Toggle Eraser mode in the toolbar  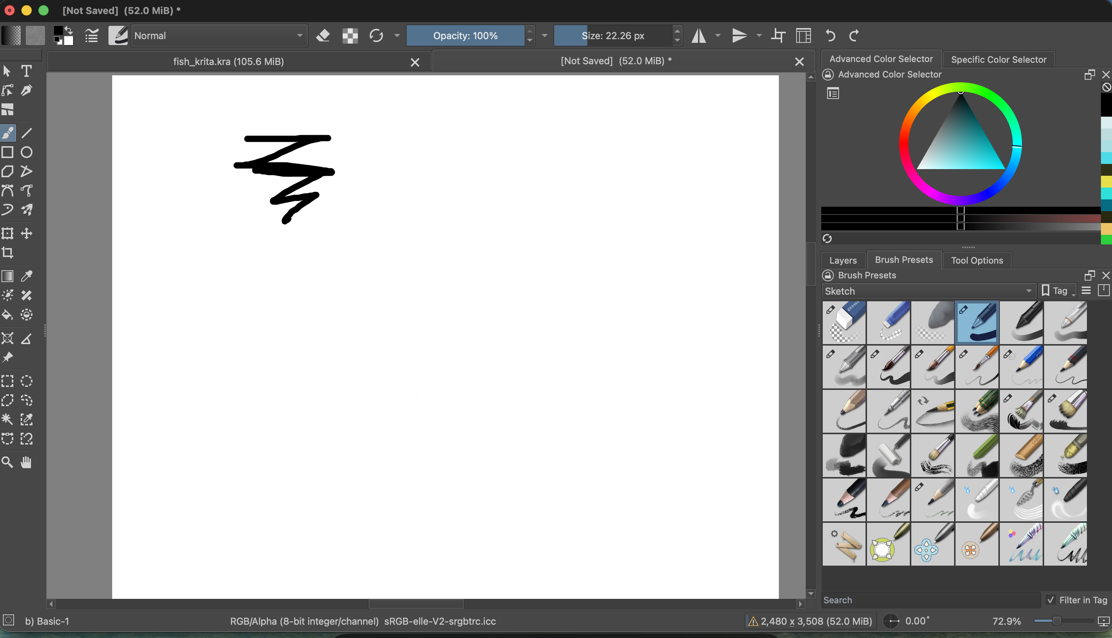click(323, 35)
